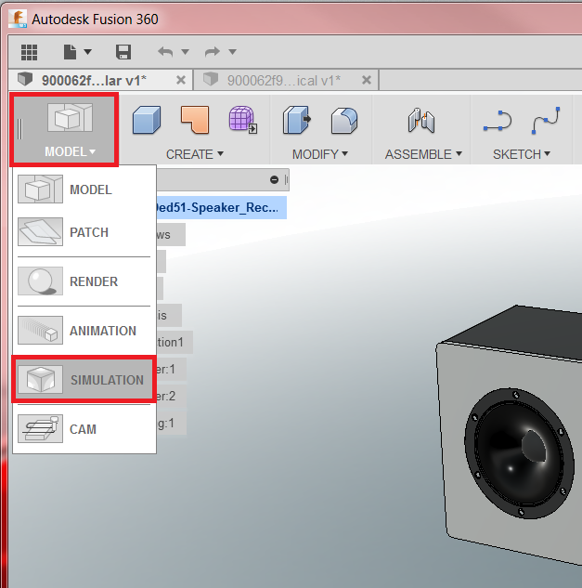Open the MODEL workspace switcher
The width and height of the screenshot is (582, 588).
(x=64, y=129)
